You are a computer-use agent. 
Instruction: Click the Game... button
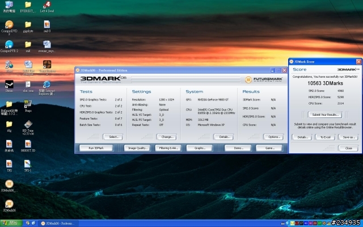[x=269, y=148]
